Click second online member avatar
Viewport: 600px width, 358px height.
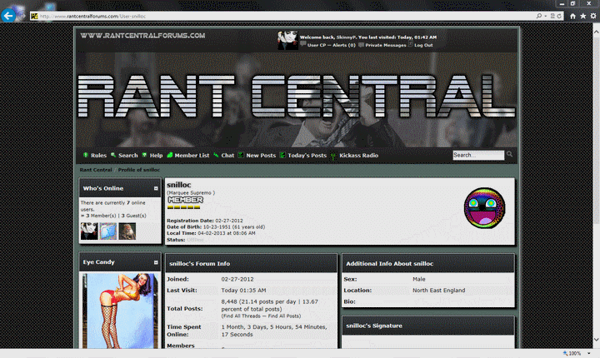pos(107,231)
